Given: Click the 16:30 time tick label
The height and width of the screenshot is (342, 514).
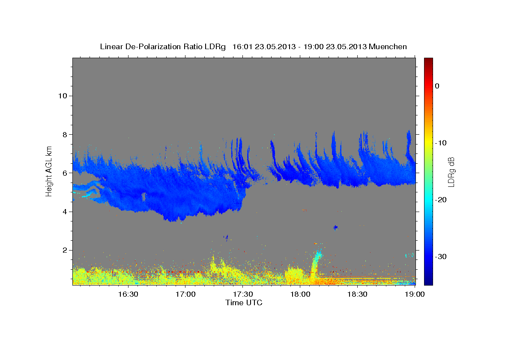Looking at the screenshot, I should click(128, 294).
